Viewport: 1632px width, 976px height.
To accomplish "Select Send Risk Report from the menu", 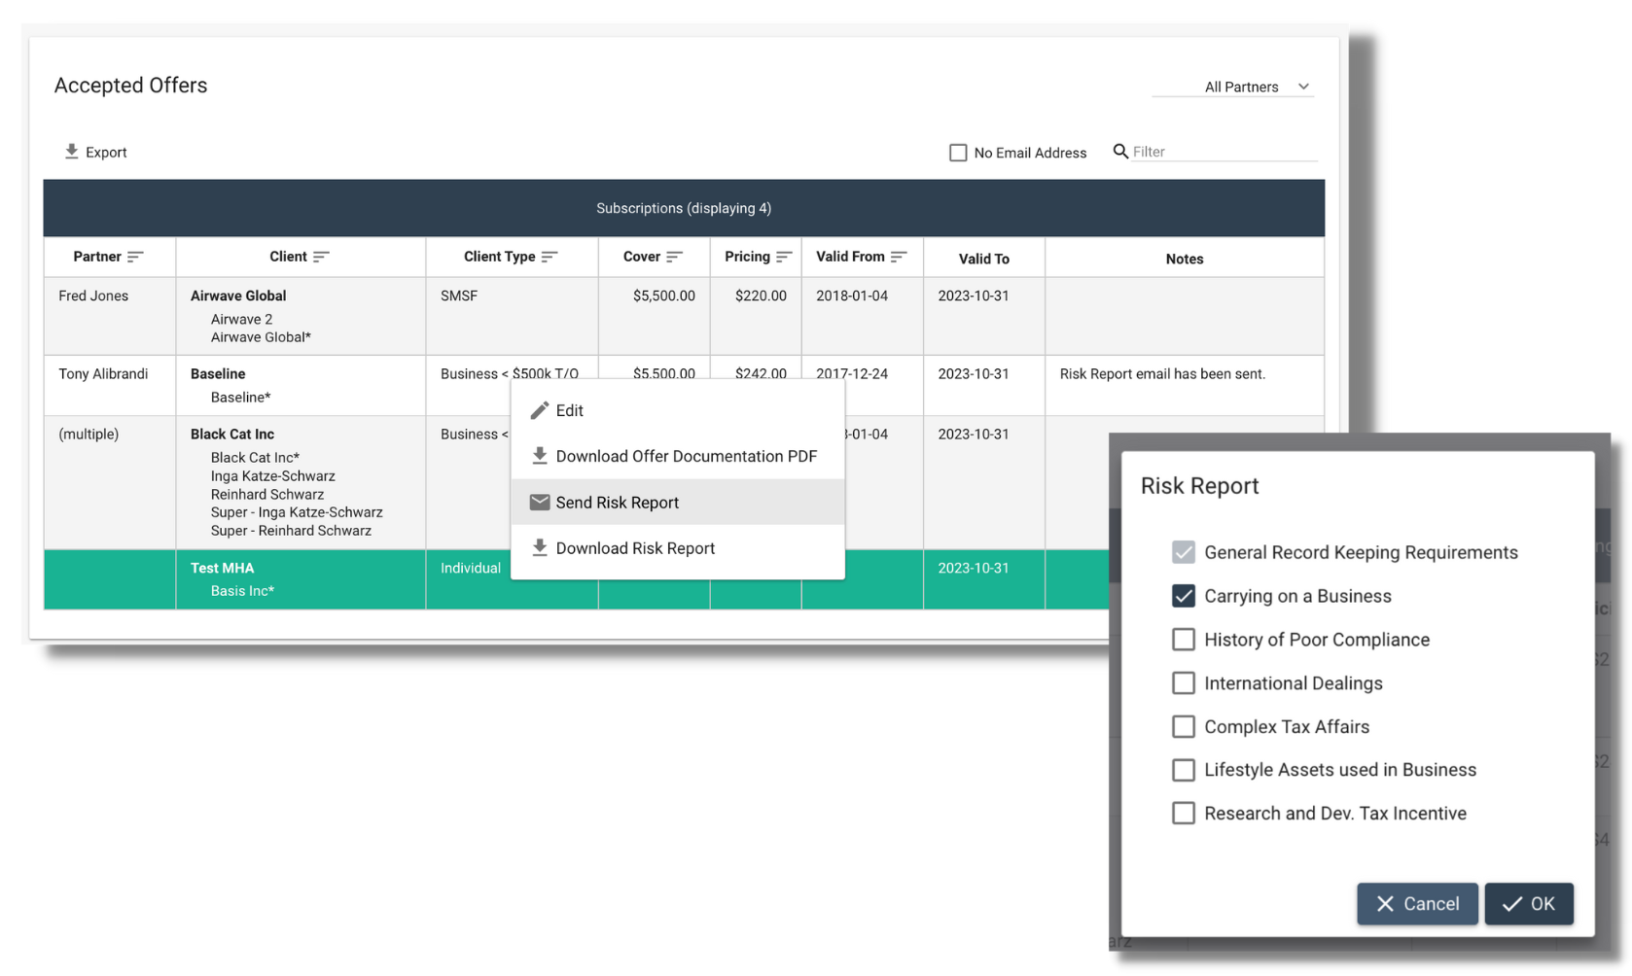I will coord(617,502).
